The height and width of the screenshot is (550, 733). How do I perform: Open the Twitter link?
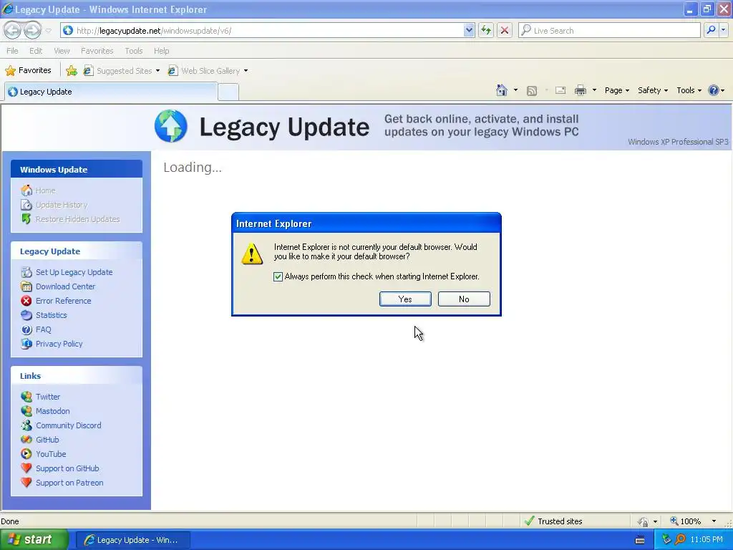click(48, 397)
